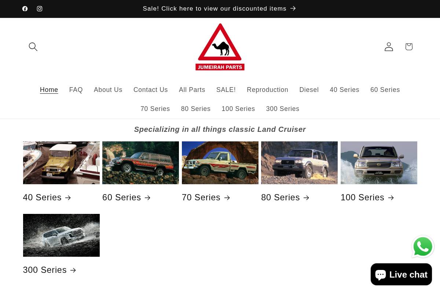Open the WhatsApp chat bubble
Viewport: 440px width, 293px height.
coord(423,246)
